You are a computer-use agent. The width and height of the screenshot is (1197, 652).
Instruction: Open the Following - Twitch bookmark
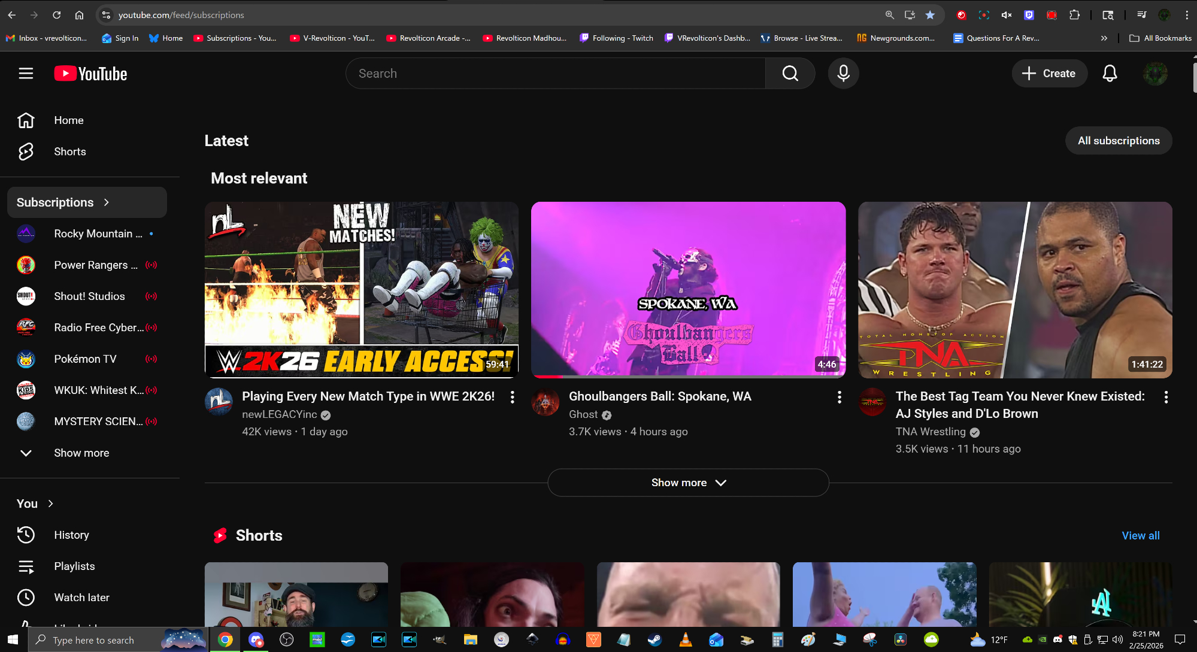[x=616, y=38]
